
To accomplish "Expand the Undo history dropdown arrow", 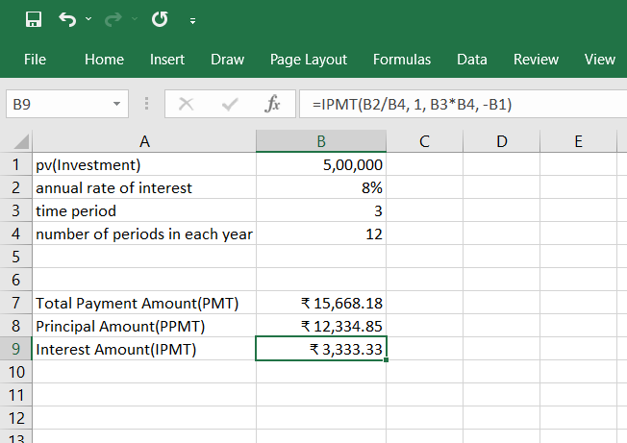I will click(88, 19).
